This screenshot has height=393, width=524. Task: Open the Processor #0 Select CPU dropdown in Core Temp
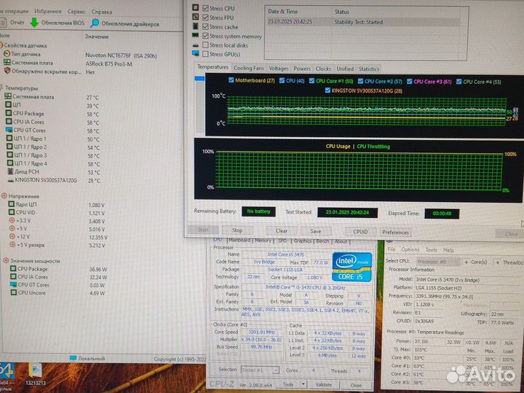[438, 262]
